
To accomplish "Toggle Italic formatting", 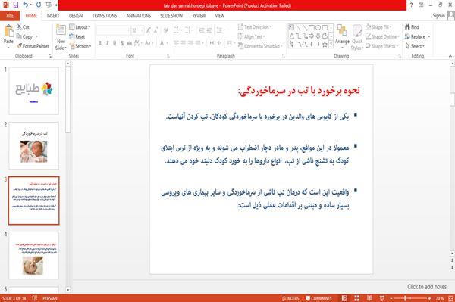I will coord(107,43).
